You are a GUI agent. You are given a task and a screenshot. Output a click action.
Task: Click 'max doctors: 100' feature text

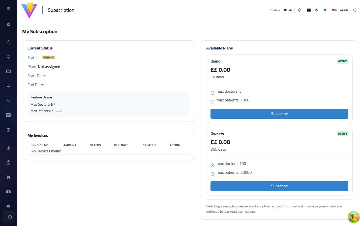(231, 164)
